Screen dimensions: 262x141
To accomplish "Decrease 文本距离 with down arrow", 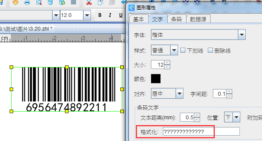I will point(197,119).
